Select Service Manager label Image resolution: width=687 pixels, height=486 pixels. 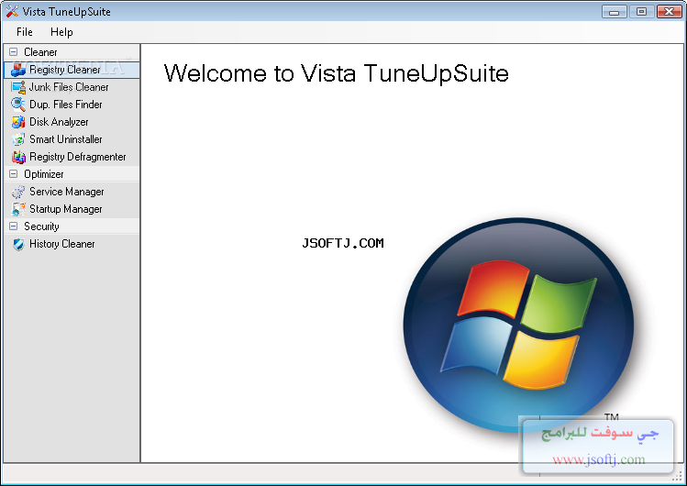click(67, 192)
